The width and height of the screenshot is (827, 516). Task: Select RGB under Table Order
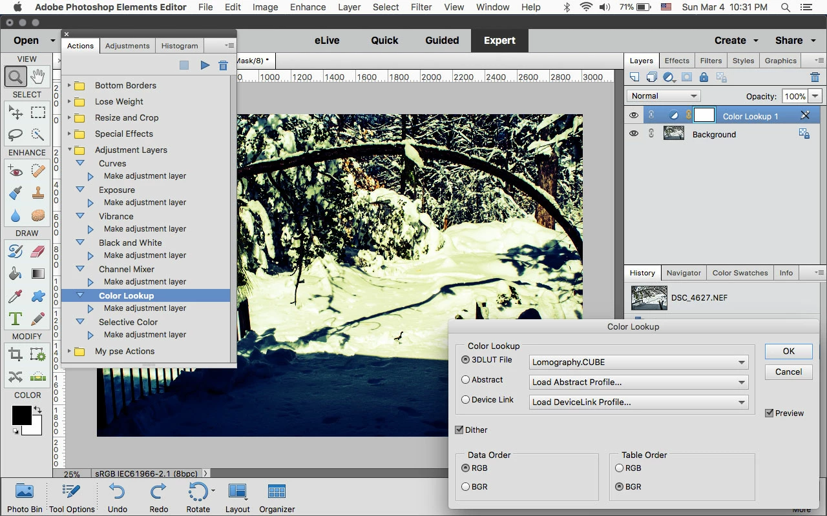point(619,468)
